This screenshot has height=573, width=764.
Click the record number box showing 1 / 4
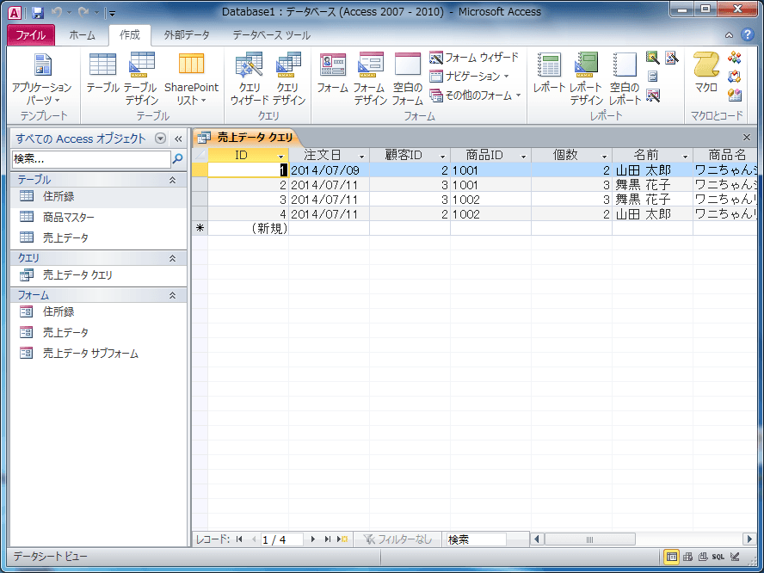click(281, 539)
